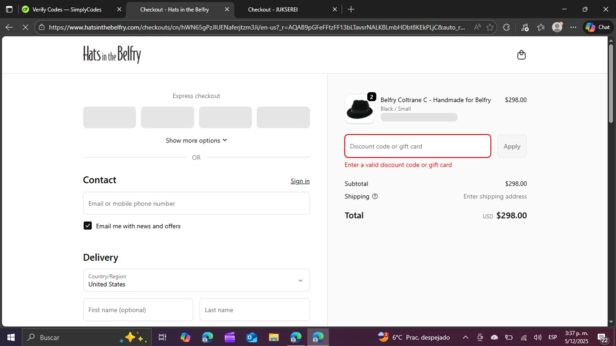Open the battery status tray icon

pos(509,337)
